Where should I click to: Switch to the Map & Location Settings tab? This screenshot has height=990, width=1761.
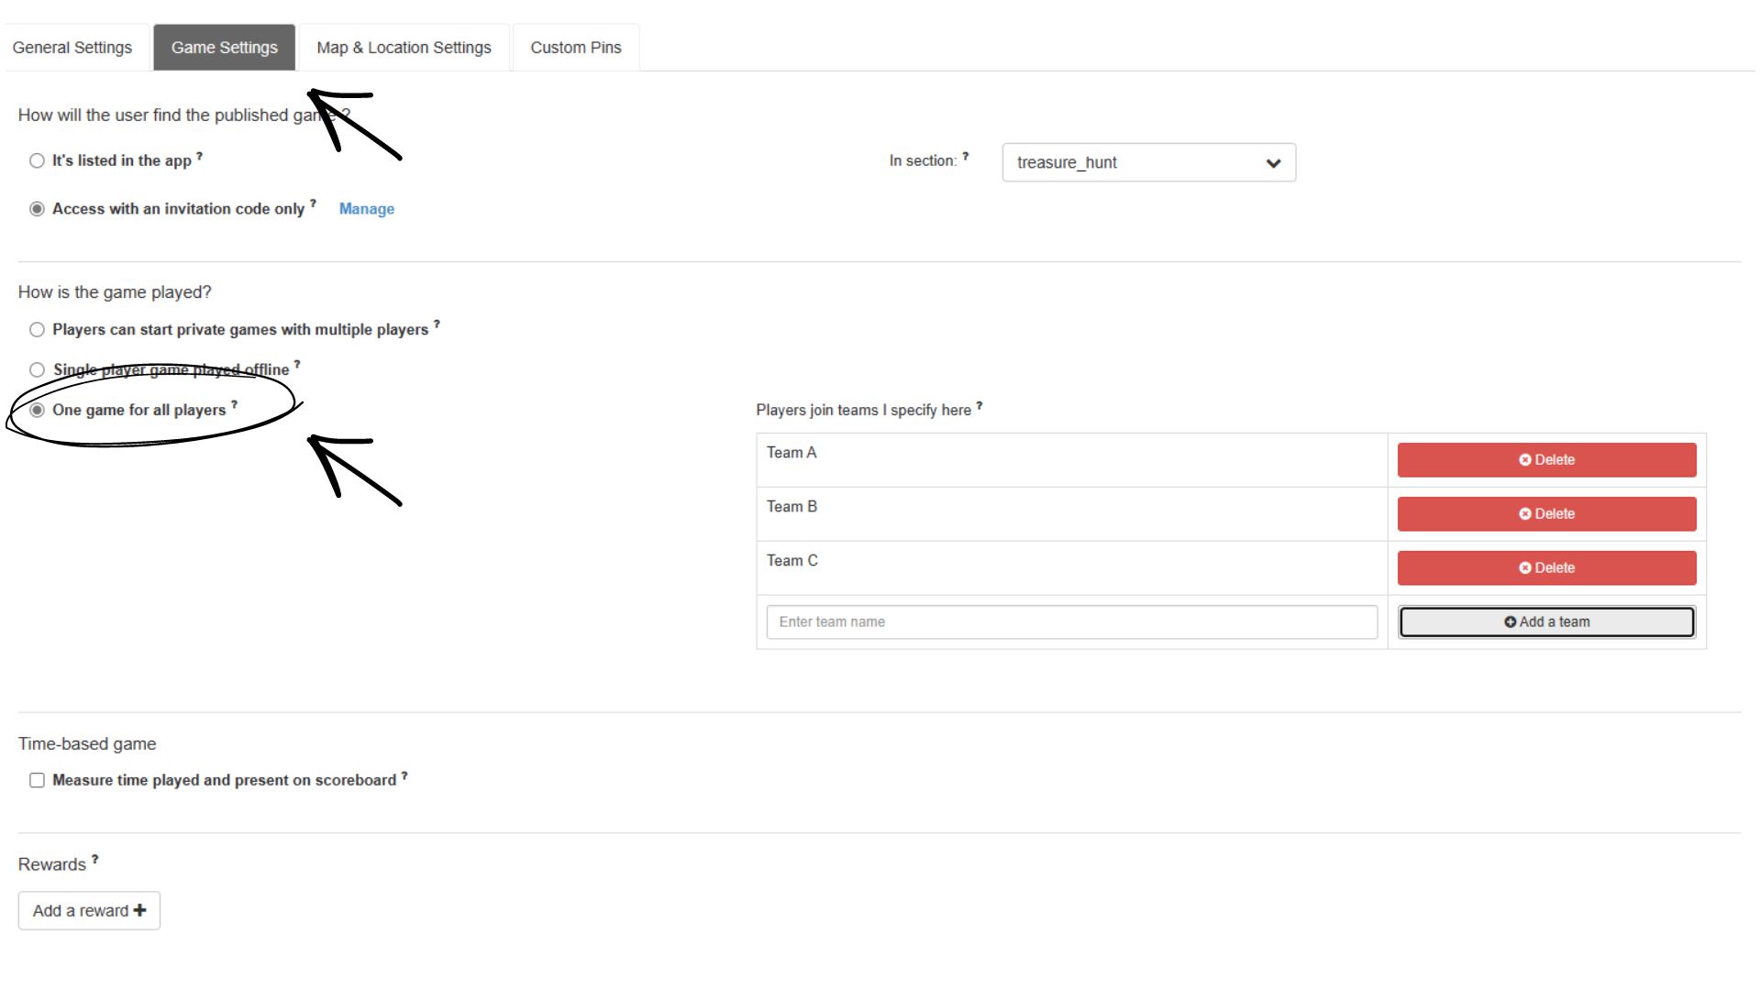404,47
